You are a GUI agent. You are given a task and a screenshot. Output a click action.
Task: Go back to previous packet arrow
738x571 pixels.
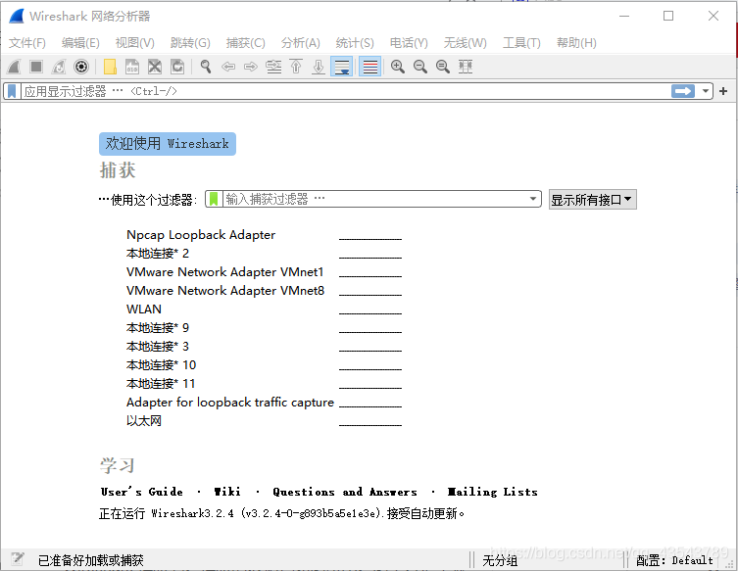pos(228,67)
